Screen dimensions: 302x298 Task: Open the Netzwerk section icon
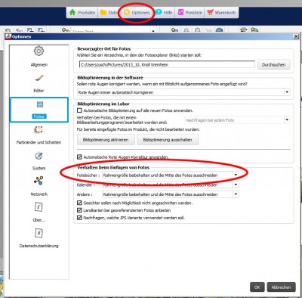pyautogui.click(x=39, y=181)
